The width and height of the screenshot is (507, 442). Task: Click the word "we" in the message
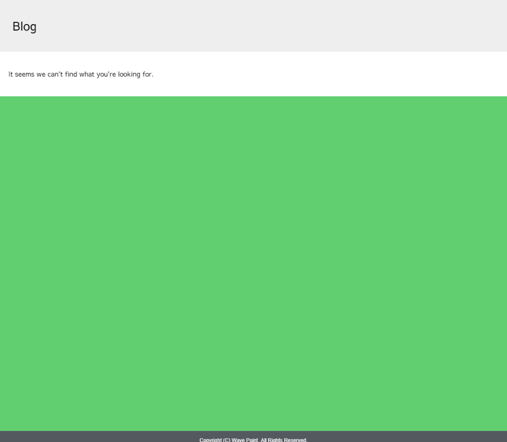pos(41,74)
